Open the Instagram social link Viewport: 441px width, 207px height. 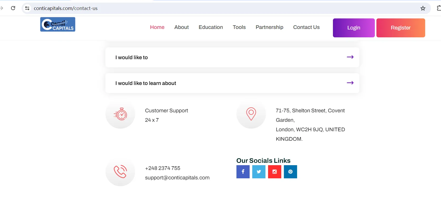pos(275,172)
